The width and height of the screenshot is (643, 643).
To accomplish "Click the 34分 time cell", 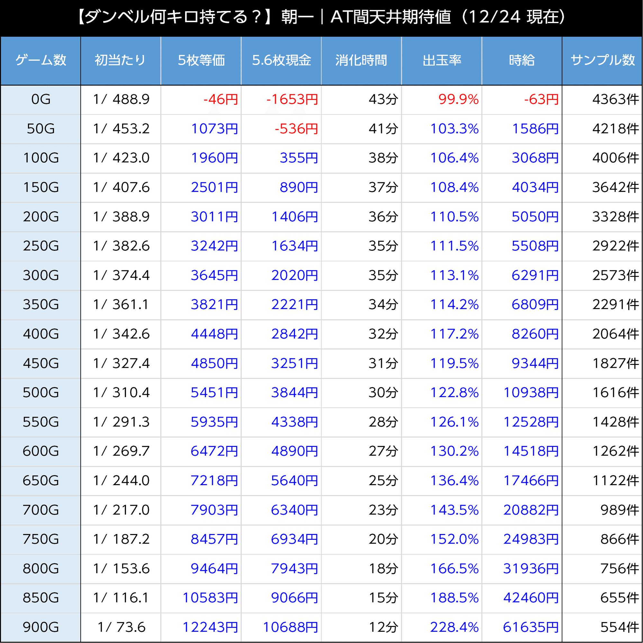I will [x=361, y=305].
